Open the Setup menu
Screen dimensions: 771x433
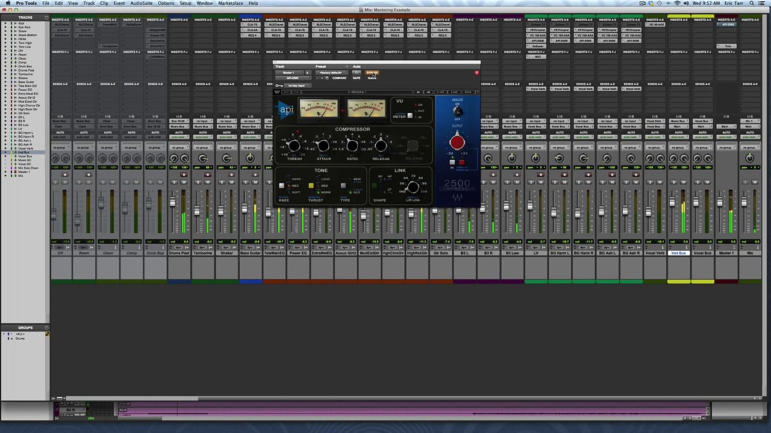[x=186, y=4]
